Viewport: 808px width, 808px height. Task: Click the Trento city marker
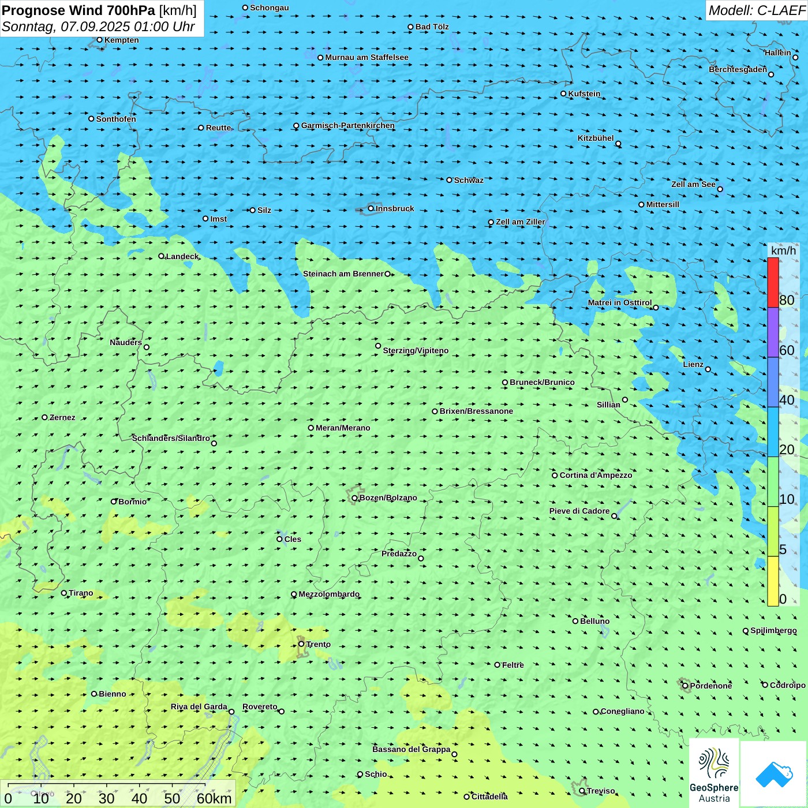click(301, 644)
